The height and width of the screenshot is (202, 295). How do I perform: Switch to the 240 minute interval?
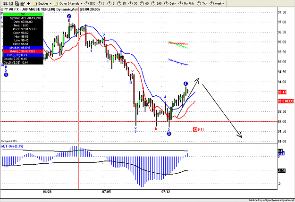pyautogui.click(x=157, y=3)
